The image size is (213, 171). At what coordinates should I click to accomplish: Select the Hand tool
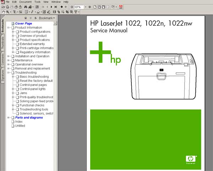[3, 12]
